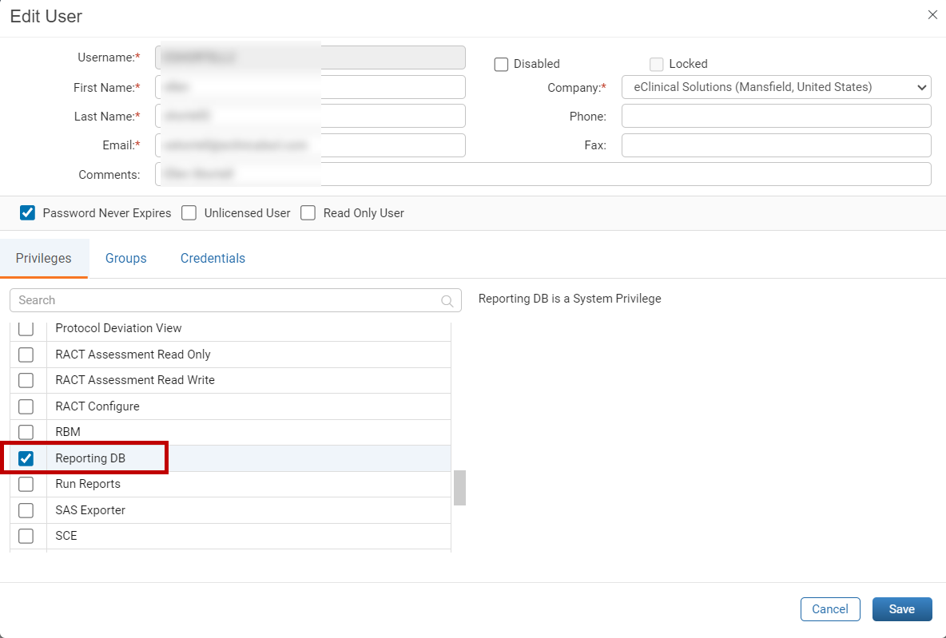Check the Protocol Deviation View privilege
Viewport: 946px width, 638px height.
click(26, 329)
